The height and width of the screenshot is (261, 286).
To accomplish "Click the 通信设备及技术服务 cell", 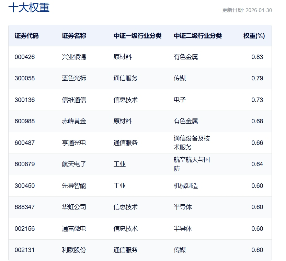I will click(x=192, y=143).
